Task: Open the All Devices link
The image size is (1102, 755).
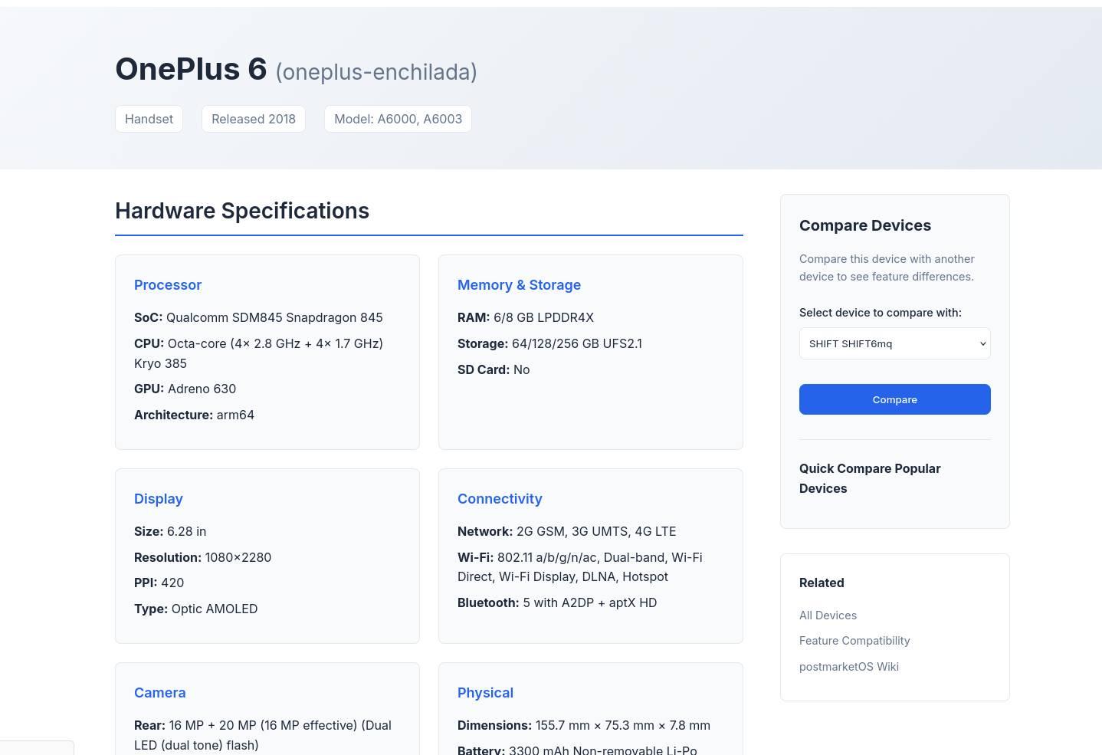Action: tap(828, 615)
